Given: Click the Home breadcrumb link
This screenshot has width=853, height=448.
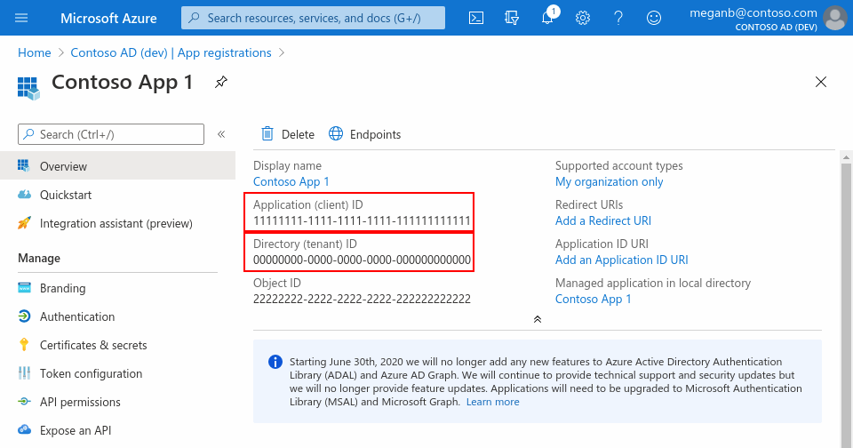Looking at the screenshot, I should click(x=35, y=52).
